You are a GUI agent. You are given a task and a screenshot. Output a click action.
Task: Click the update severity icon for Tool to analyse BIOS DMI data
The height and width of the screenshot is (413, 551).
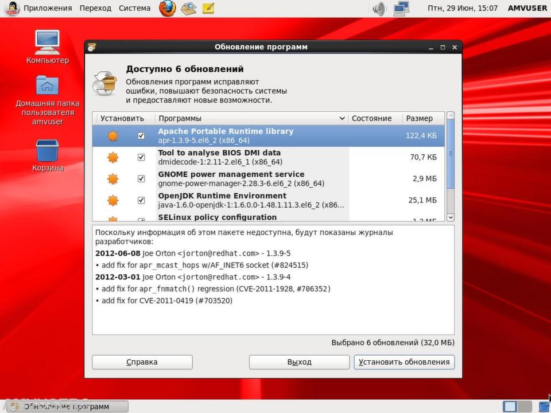tap(113, 157)
